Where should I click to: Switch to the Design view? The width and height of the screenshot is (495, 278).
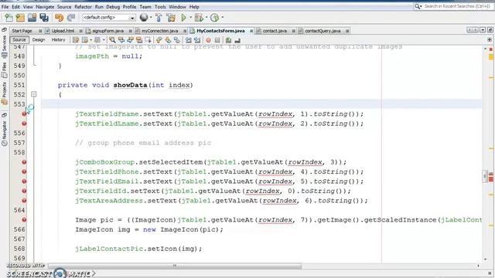click(39, 40)
